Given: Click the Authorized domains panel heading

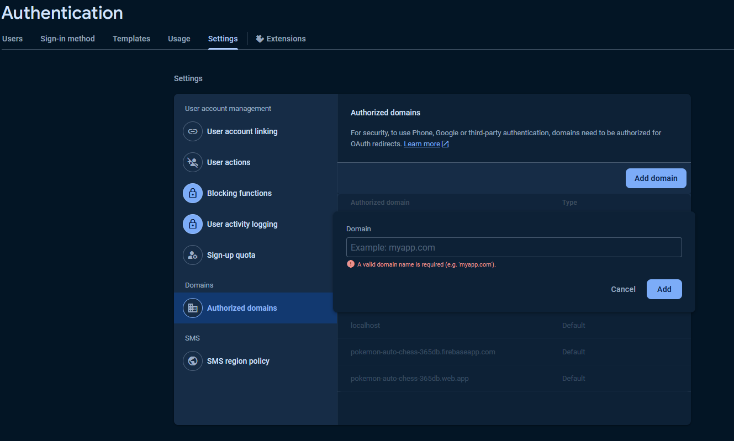Looking at the screenshot, I should coord(386,113).
